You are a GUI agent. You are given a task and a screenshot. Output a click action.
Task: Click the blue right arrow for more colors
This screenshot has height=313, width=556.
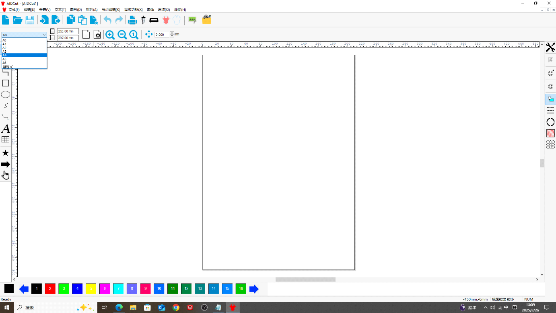point(254,289)
